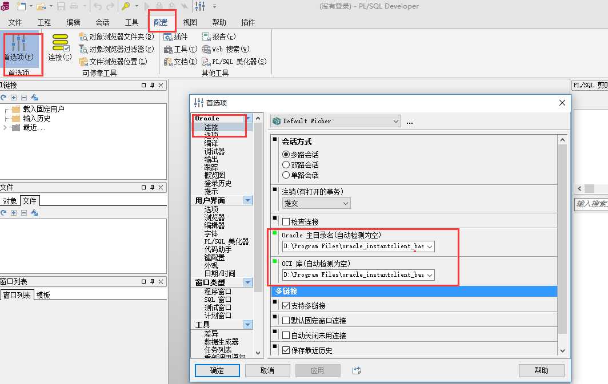This screenshot has height=384, width=608.
Task: Open 插件 configuration in ribbon group
Action: pyautogui.click(x=175, y=37)
